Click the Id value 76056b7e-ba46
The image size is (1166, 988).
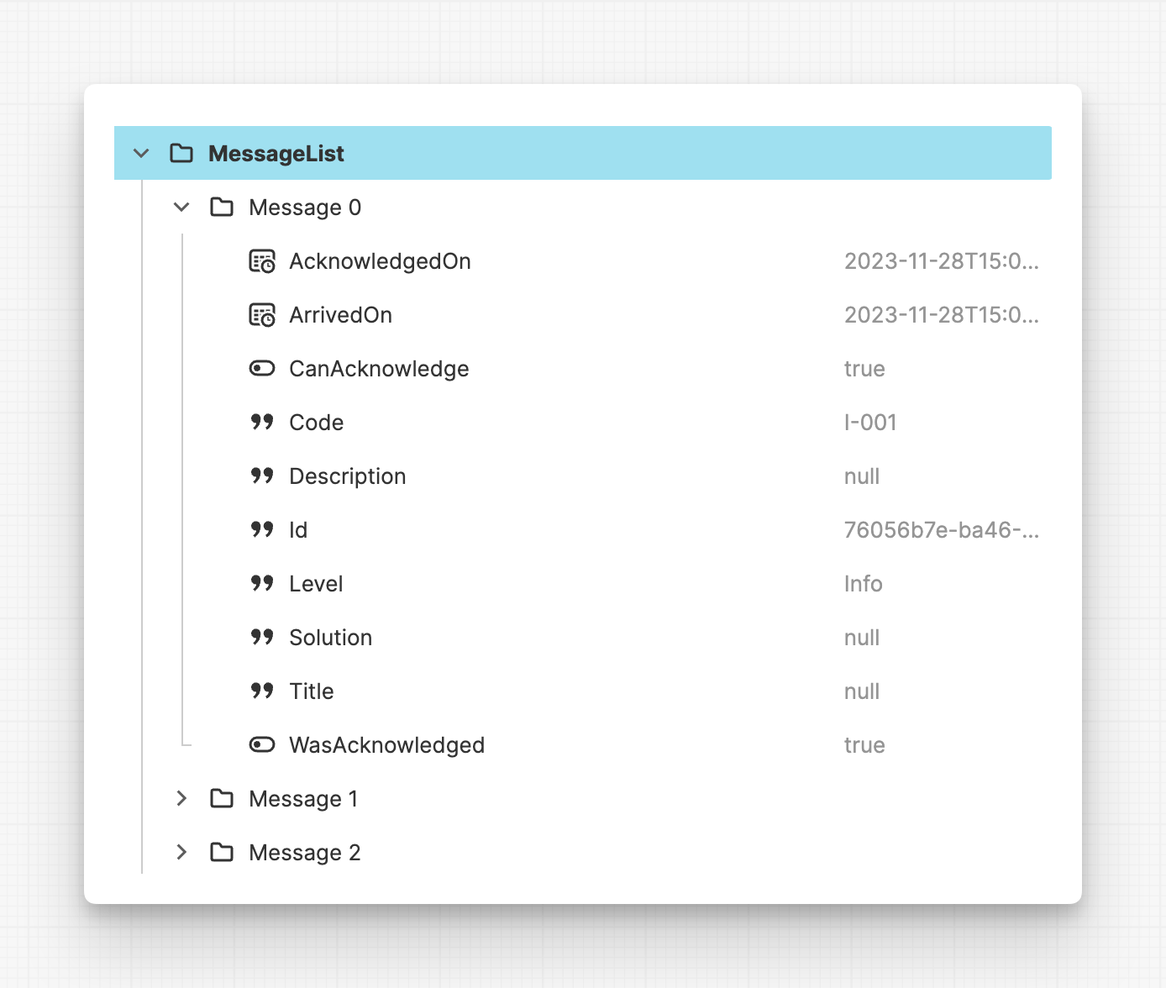[x=941, y=530]
